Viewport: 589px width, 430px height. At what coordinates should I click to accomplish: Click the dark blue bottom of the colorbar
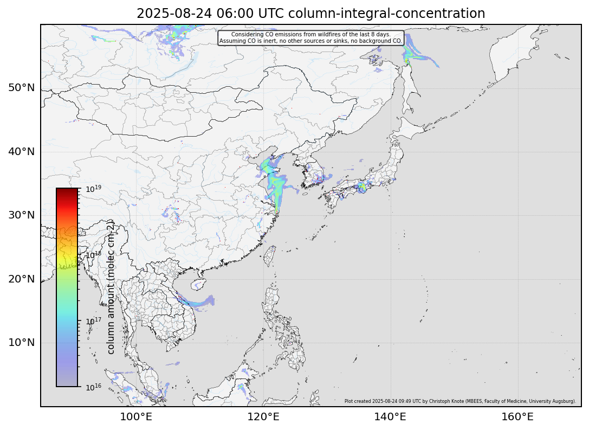coord(67,380)
